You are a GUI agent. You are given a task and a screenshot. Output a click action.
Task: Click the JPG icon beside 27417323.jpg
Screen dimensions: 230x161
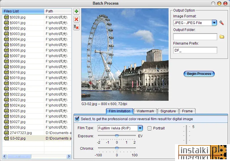[x=6, y=133]
